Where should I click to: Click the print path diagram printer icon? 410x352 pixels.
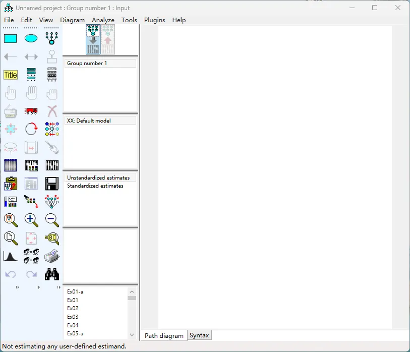click(52, 256)
